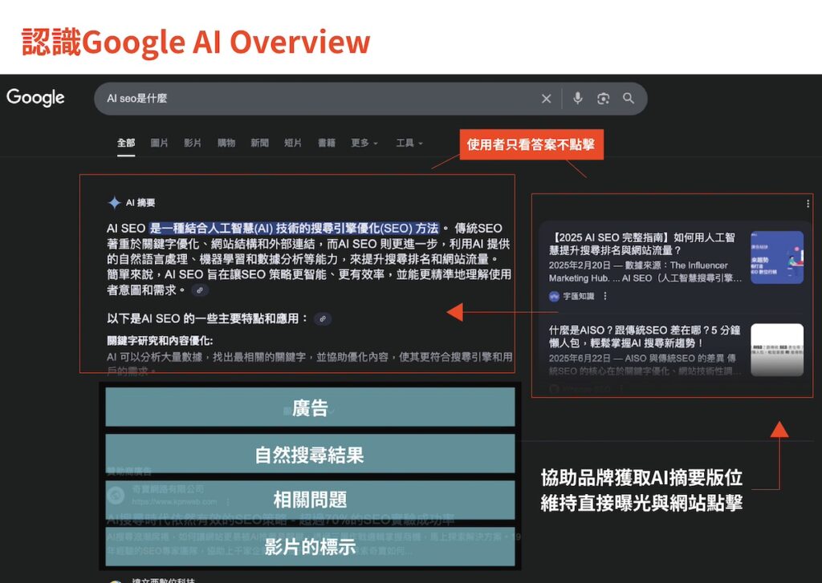The image size is (822, 583).
Task: Switch to the 書籍 tab
Action: 327,143
